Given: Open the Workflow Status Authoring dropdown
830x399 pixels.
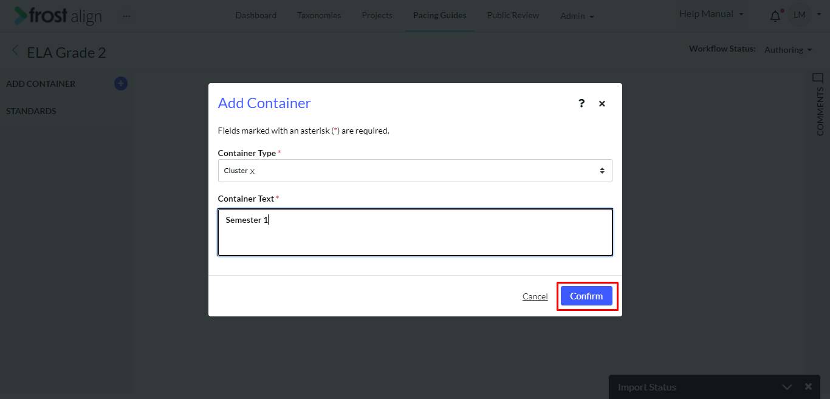Looking at the screenshot, I should coord(788,50).
